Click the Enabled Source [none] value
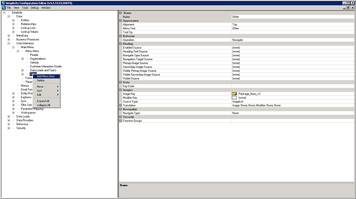The height and width of the screenshot is (199, 356). [x=293, y=47]
